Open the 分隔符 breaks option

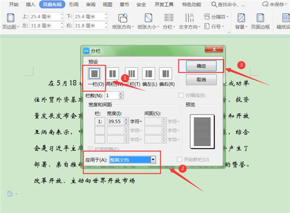click(216, 16)
